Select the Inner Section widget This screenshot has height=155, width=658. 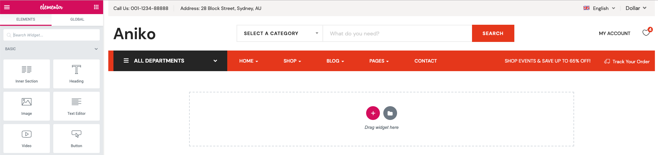pyautogui.click(x=26, y=74)
